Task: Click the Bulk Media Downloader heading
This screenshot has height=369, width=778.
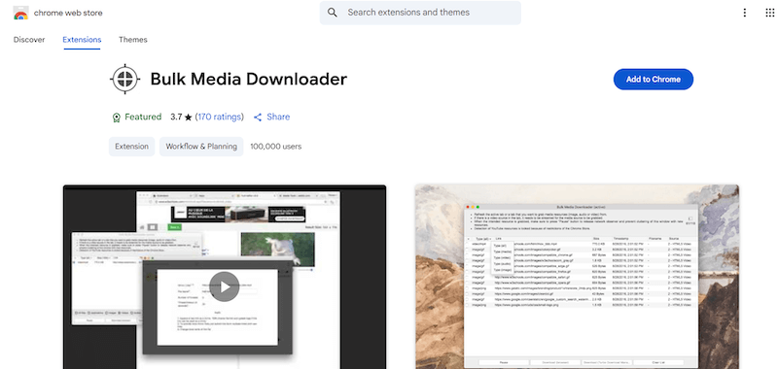Action: 249,80
